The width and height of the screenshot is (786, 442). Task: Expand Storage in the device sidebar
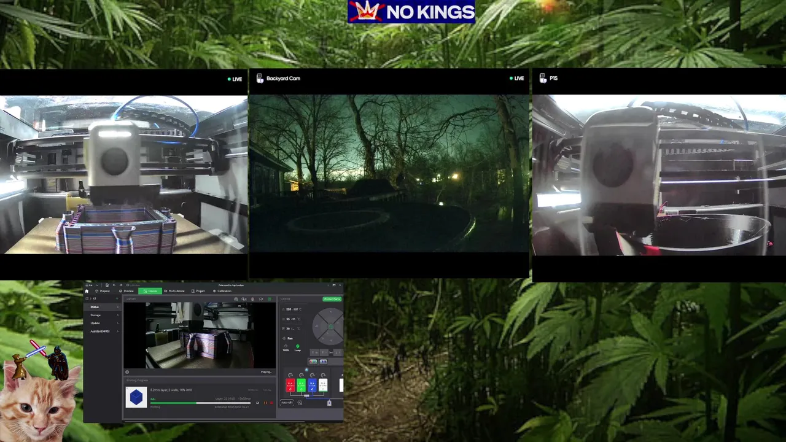(103, 315)
